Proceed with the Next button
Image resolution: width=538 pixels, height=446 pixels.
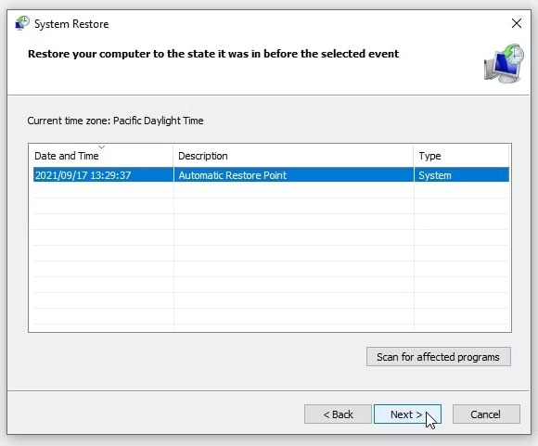coord(407,414)
